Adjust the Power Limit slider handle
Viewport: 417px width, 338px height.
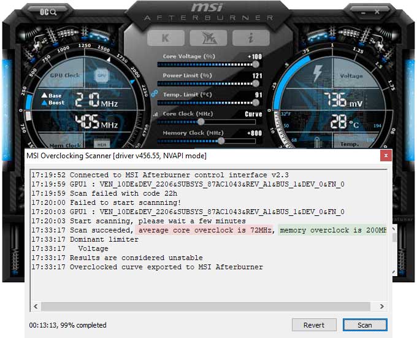pos(256,83)
